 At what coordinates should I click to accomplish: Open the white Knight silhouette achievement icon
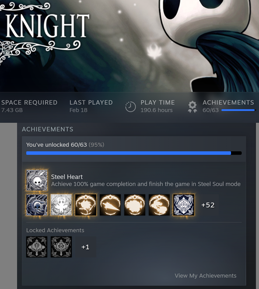61,205
